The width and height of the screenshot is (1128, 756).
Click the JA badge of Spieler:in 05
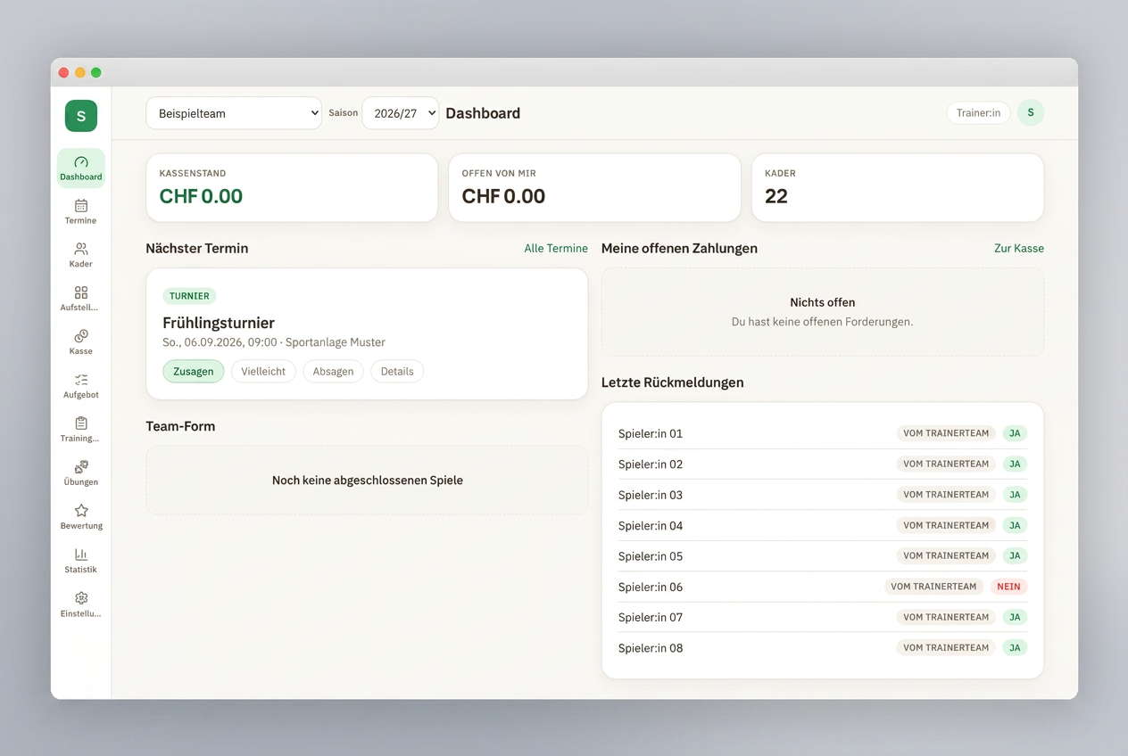(1015, 556)
